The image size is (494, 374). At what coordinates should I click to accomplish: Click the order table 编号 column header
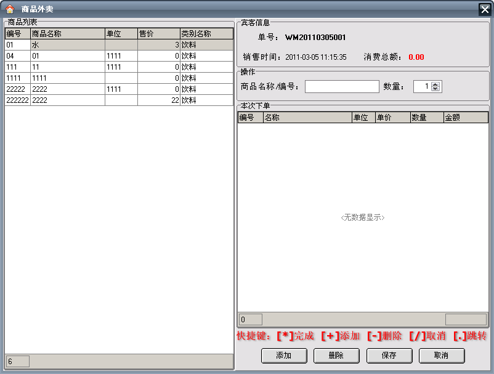point(251,118)
